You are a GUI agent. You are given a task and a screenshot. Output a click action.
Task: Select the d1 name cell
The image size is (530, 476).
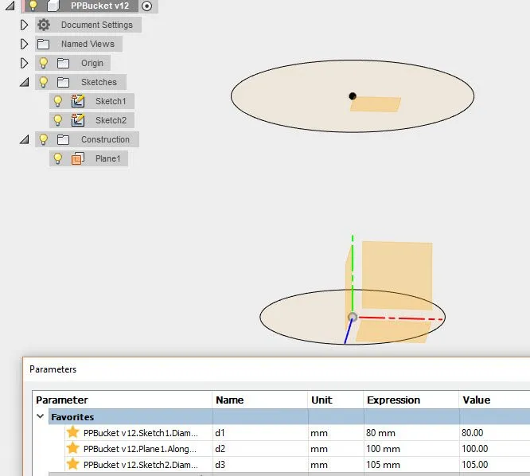pyautogui.click(x=260, y=433)
